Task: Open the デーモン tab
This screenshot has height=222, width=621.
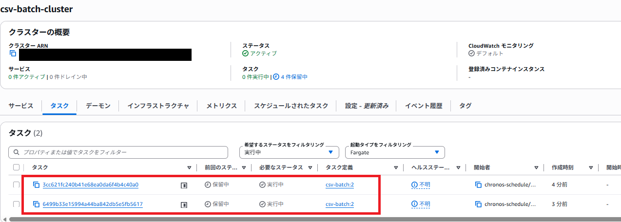Action: pos(98,106)
